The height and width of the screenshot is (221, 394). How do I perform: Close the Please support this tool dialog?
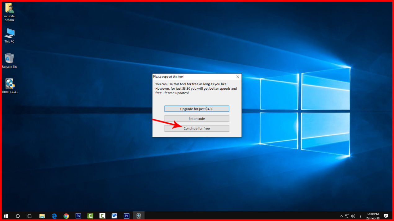[x=238, y=77]
